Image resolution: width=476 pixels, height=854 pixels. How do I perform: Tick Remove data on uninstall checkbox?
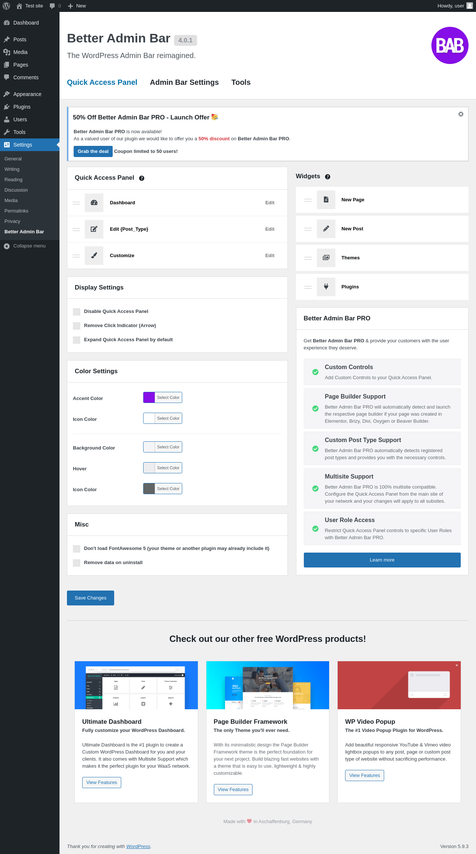coord(77,563)
